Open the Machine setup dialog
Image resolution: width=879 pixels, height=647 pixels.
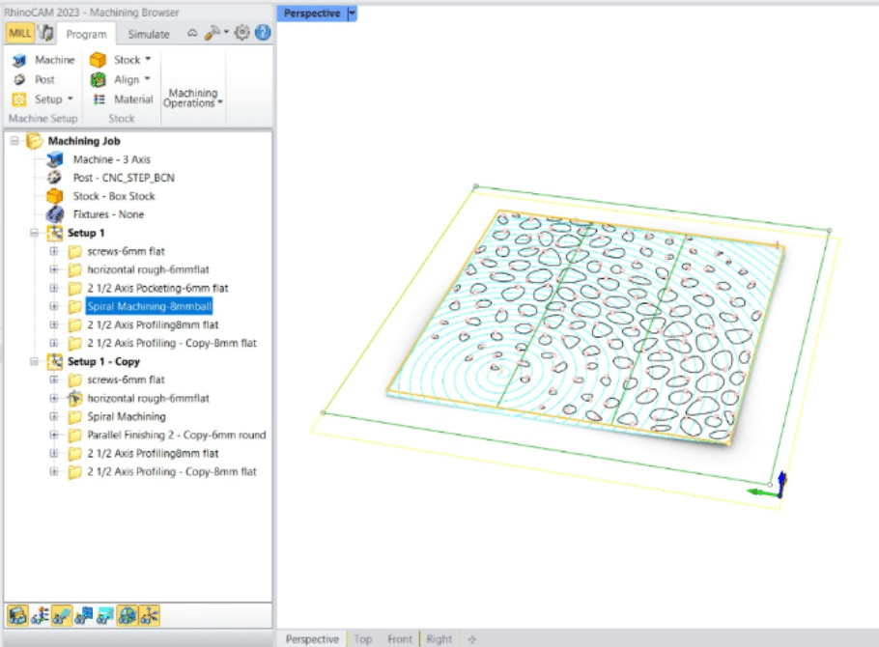pyautogui.click(x=43, y=60)
